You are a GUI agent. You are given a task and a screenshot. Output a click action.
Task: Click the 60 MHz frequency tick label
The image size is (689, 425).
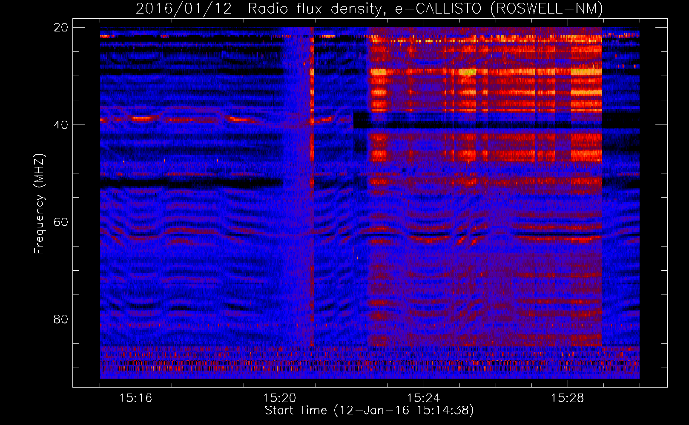click(60, 222)
